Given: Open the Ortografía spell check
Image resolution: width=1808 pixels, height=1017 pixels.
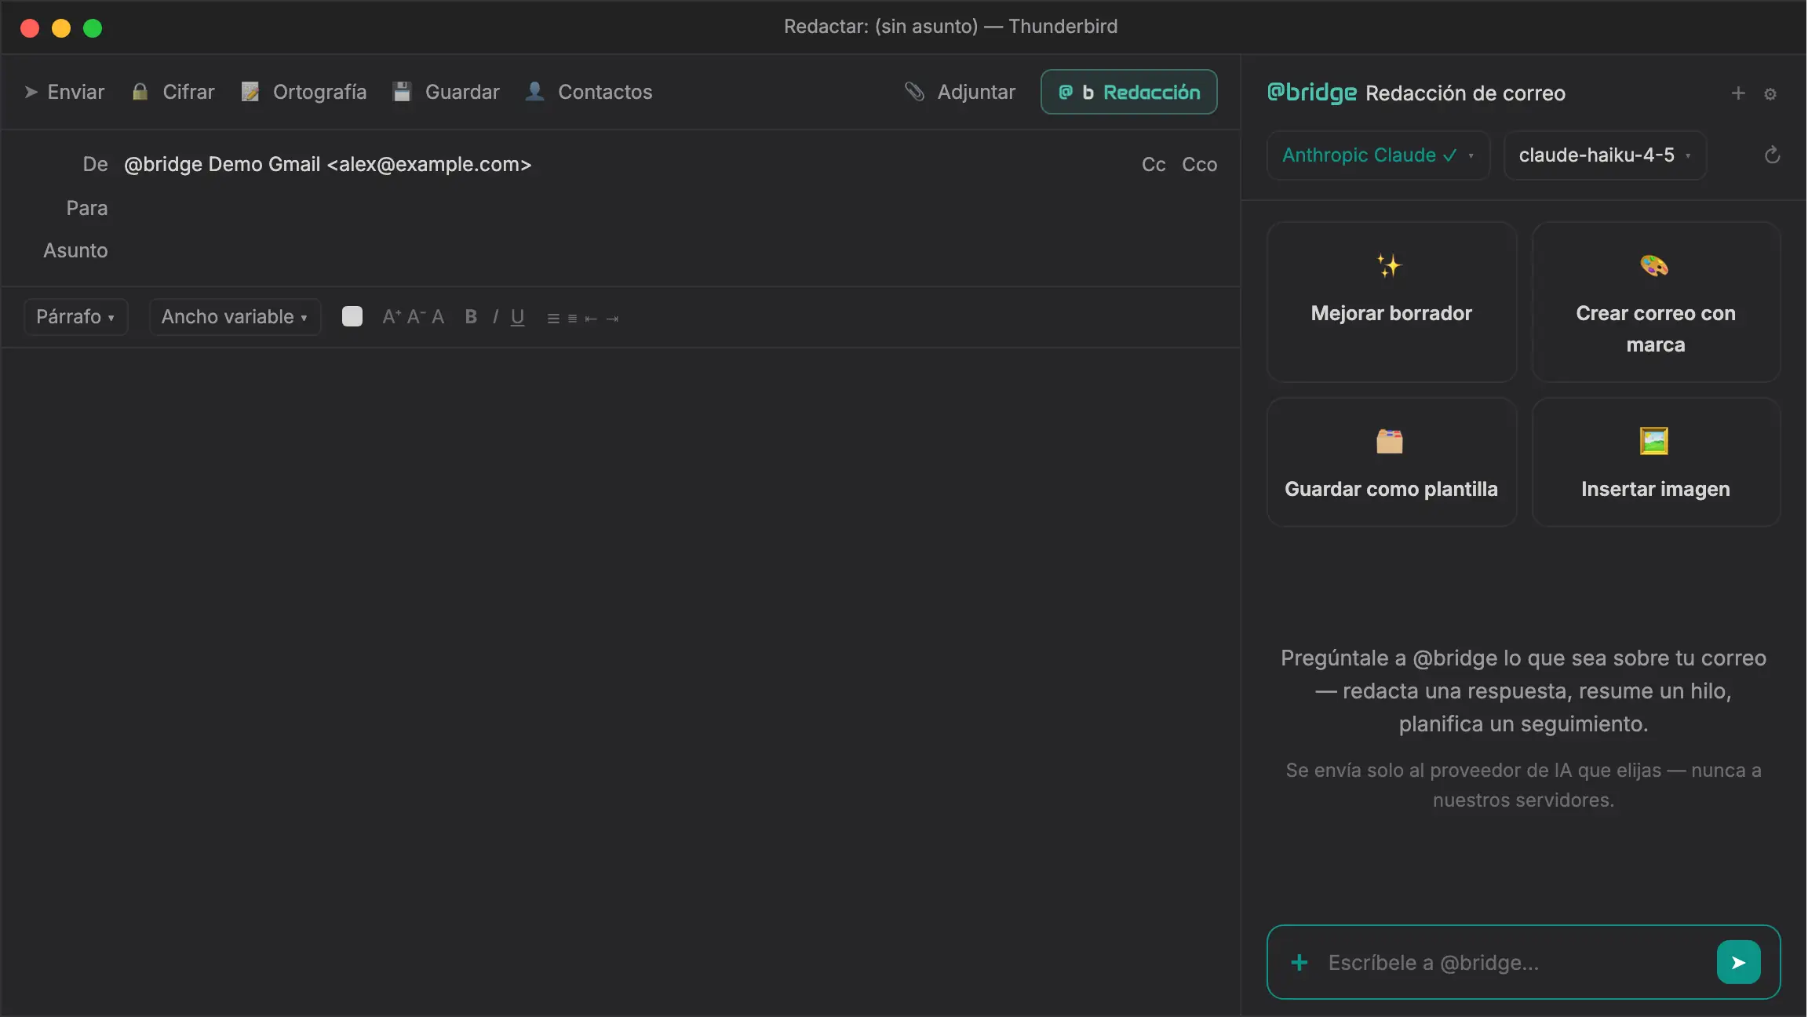Looking at the screenshot, I should point(304,92).
